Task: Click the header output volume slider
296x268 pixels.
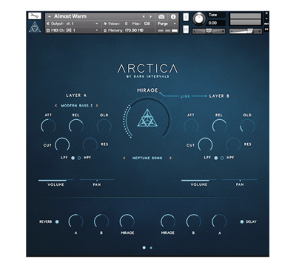Action: [x=245, y=31]
